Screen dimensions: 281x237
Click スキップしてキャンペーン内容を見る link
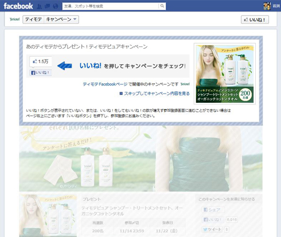pos(157,94)
